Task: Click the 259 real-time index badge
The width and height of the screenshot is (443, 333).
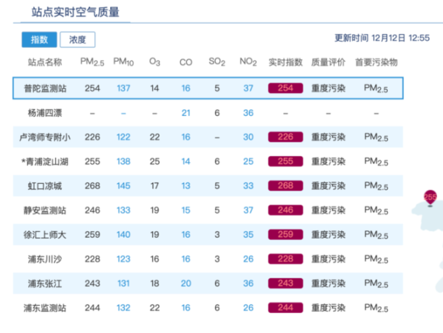Action: coord(285,234)
